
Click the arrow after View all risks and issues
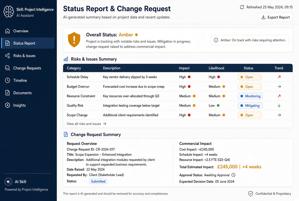(x=104, y=124)
